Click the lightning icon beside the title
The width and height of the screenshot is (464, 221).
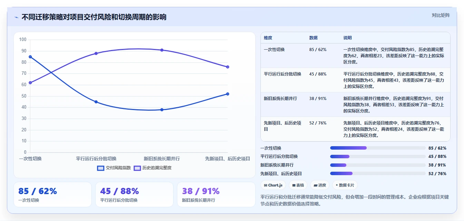[17, 17]
